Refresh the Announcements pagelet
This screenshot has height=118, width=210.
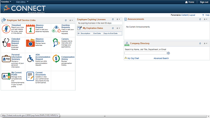coord(200,19)
